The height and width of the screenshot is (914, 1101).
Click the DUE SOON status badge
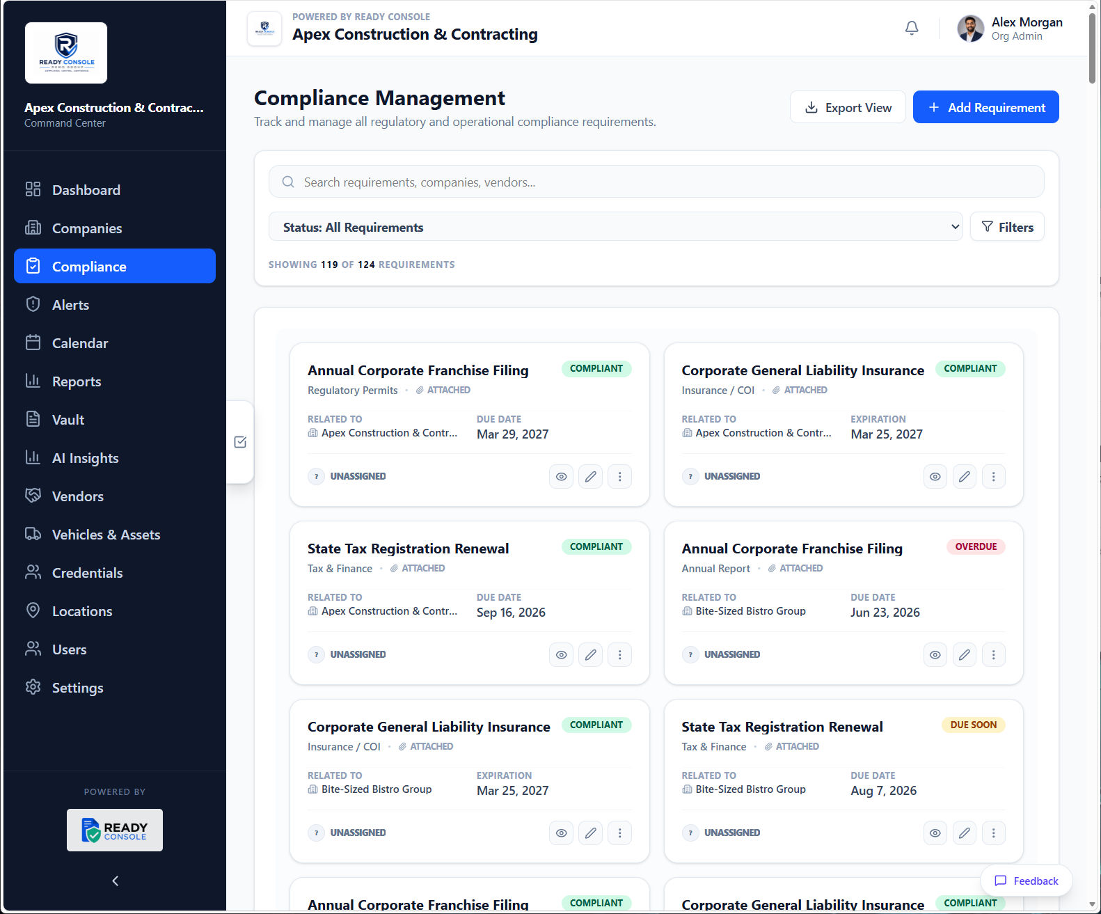tap(973, 725)
